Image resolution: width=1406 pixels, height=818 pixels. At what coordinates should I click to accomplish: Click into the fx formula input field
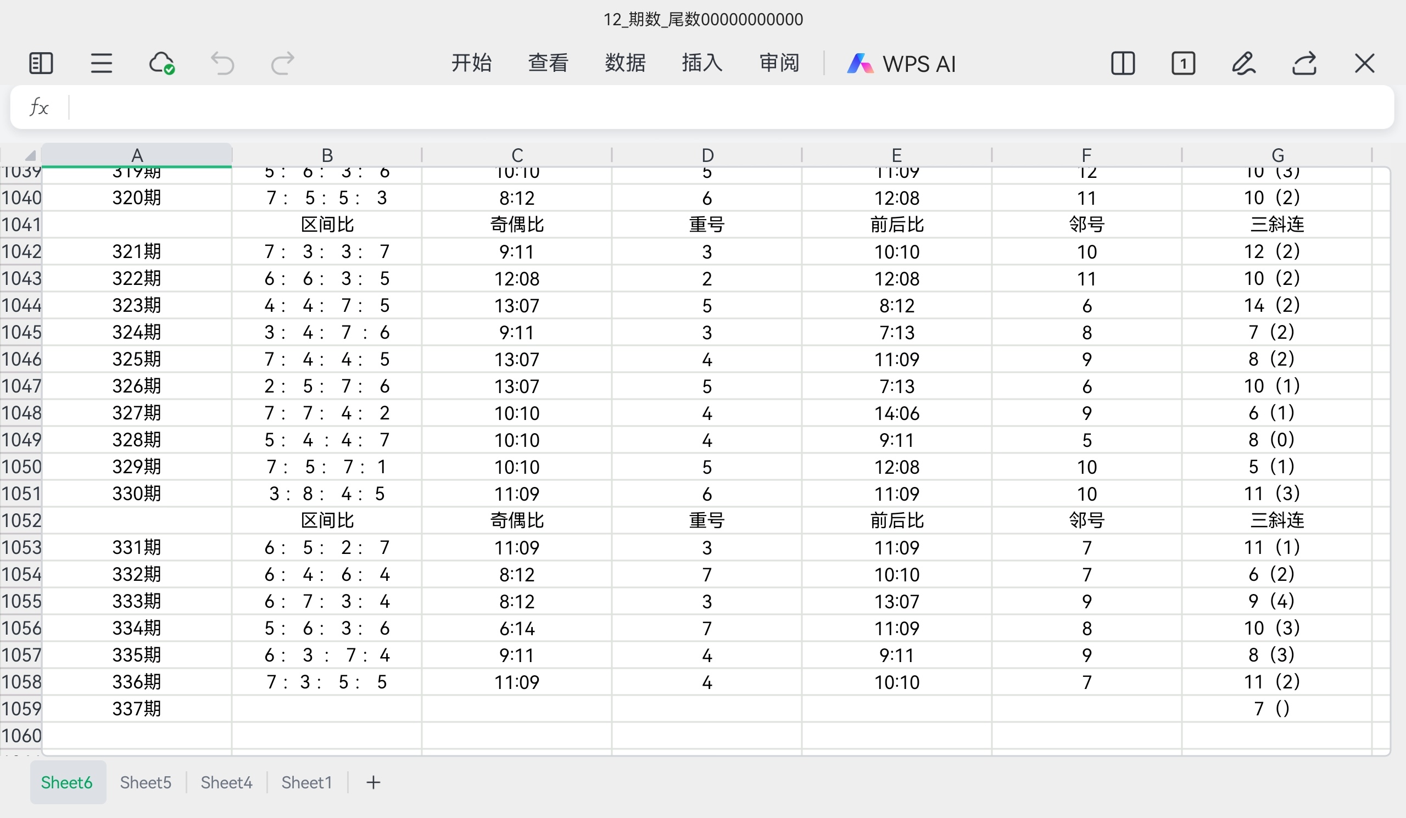[726, 107]
